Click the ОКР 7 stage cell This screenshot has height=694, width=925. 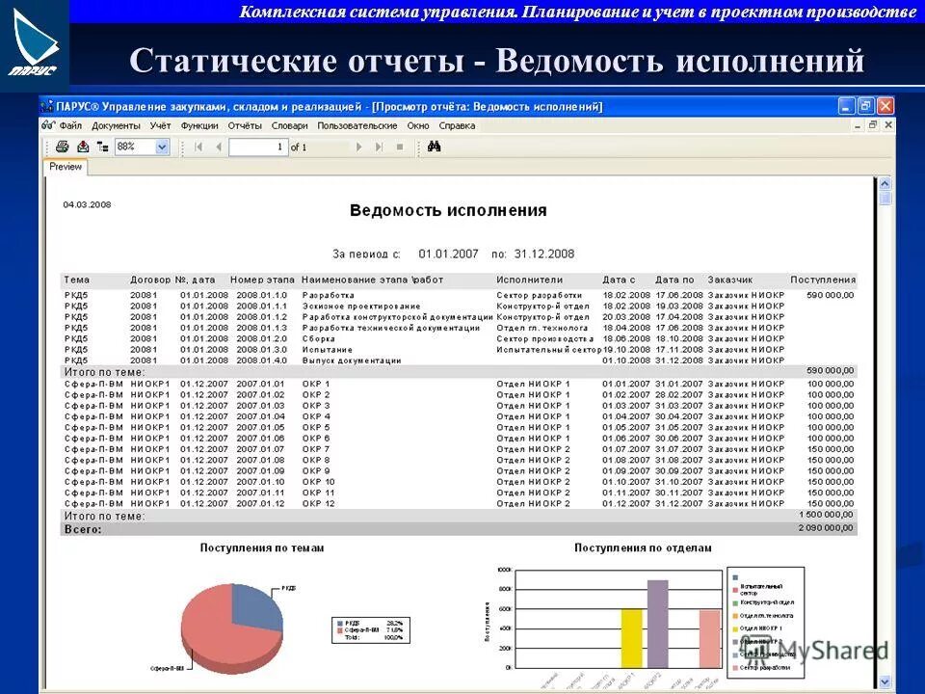(316, 449)
